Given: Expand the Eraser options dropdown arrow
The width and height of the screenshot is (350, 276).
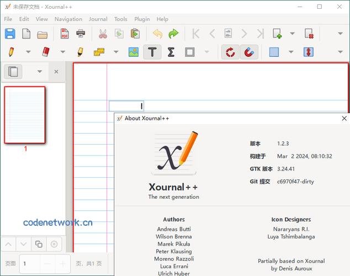Looking at the screenshot, I should (x=62, y=52).
